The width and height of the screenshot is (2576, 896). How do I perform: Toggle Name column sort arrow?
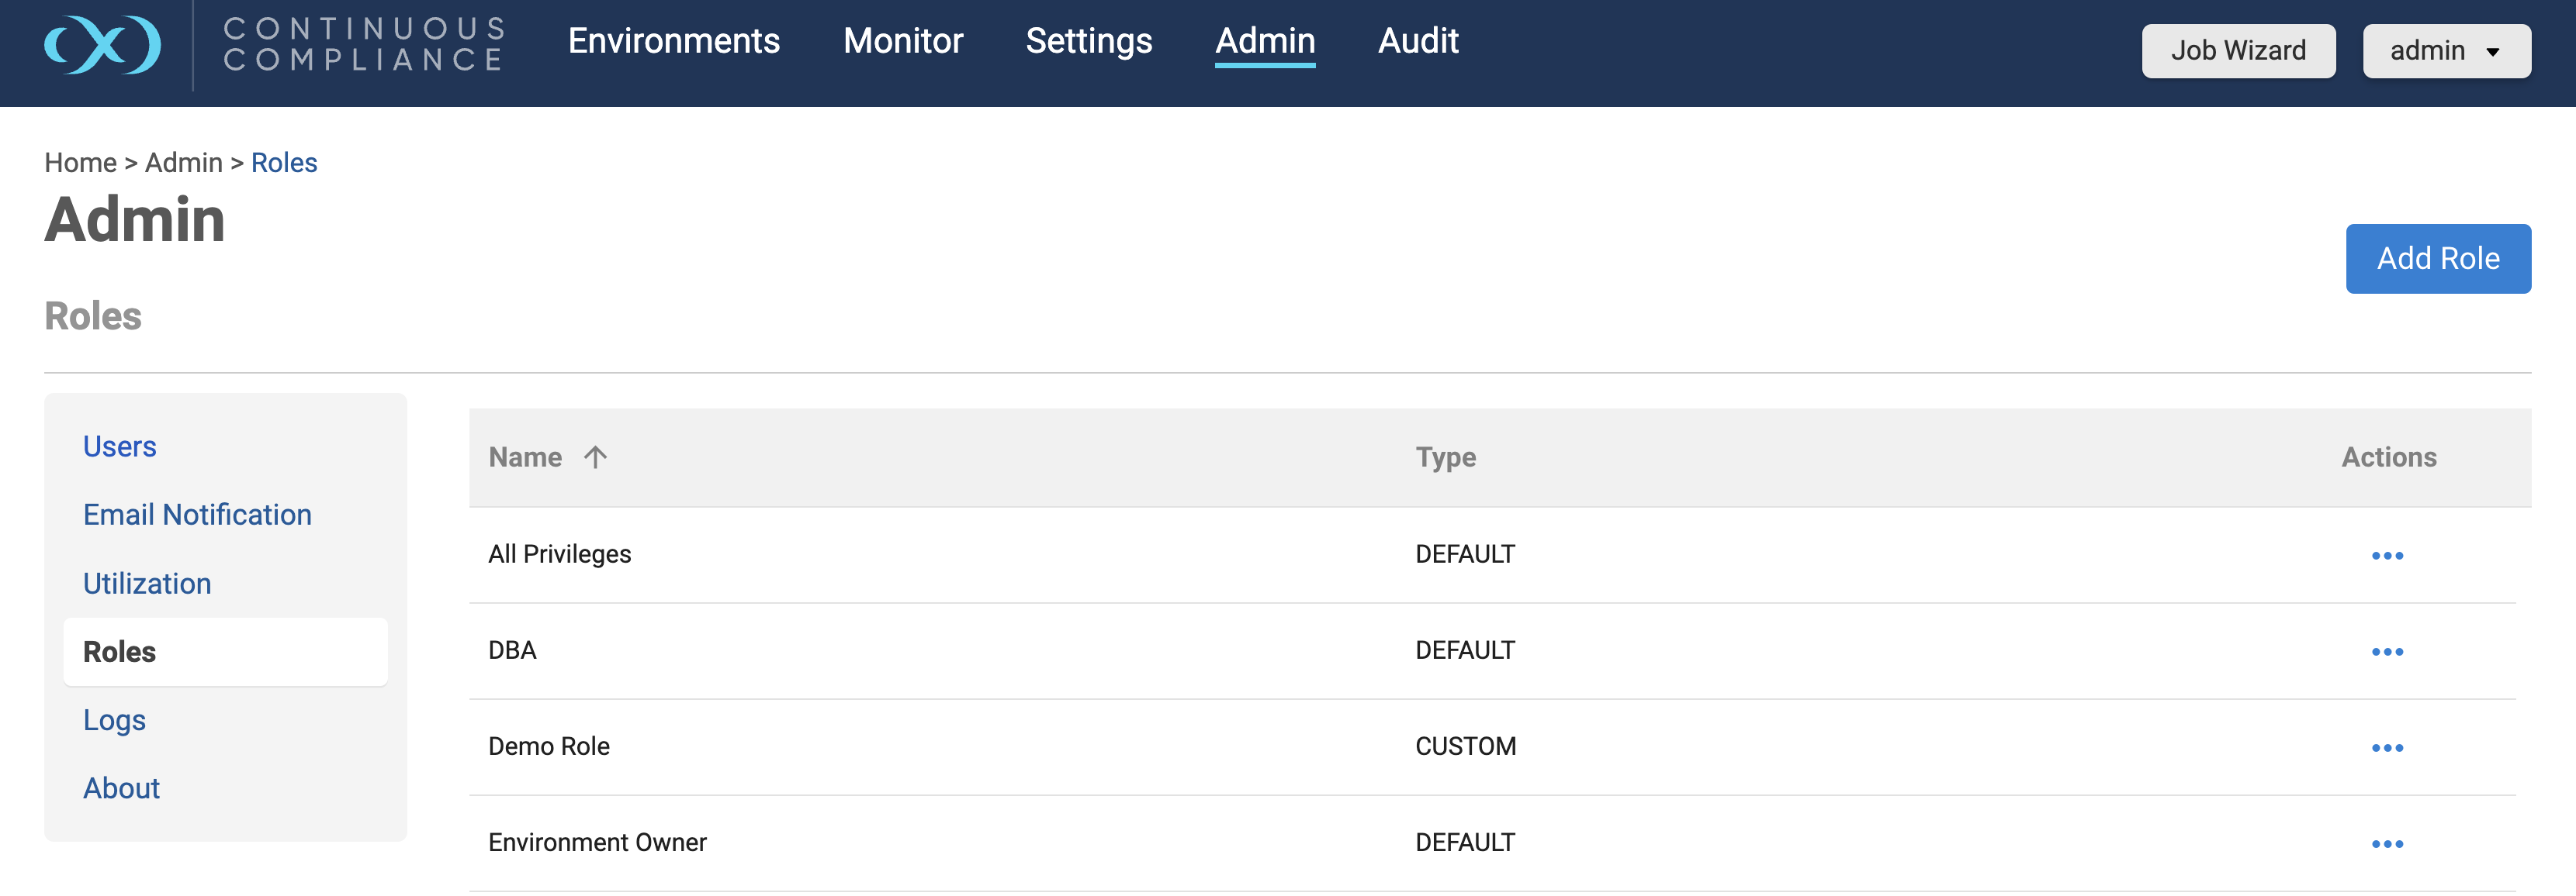pyautogui.click(x=595, y=457)
